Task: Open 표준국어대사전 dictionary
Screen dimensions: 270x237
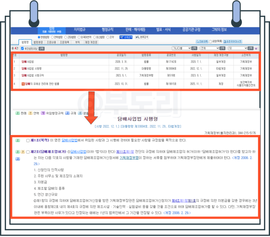Action: [x=233, y=42]
